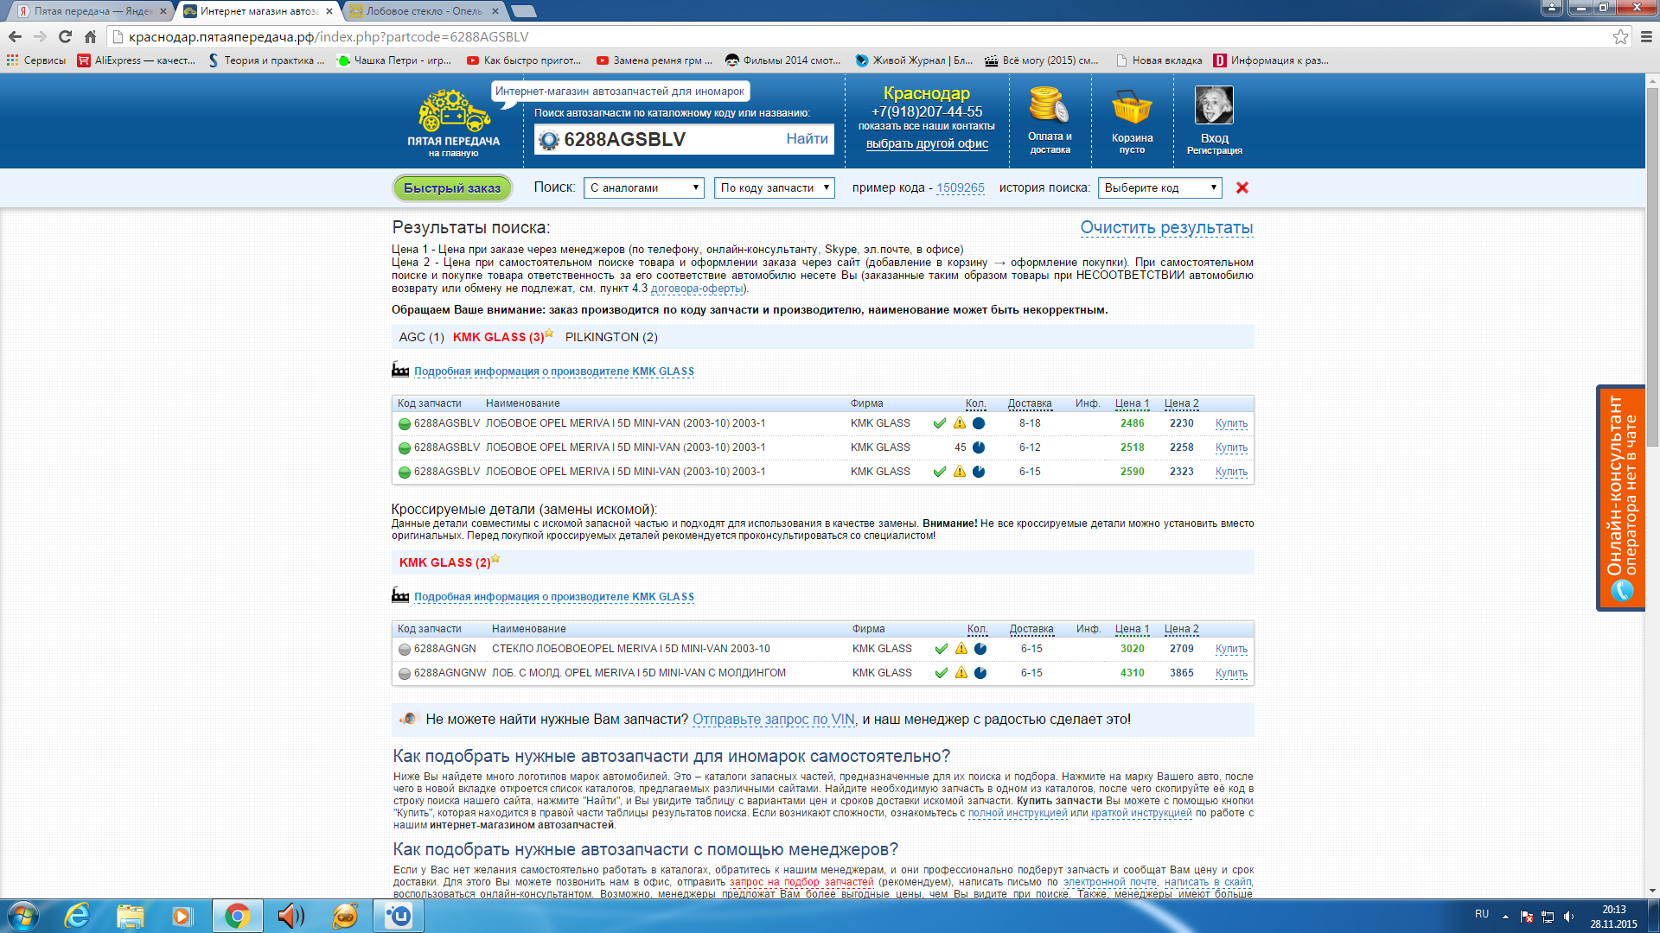Click warning triangle in the 2486 price row
This screenshot has height=933, width=1660.
pyautogui.click(x=960, y=423)
